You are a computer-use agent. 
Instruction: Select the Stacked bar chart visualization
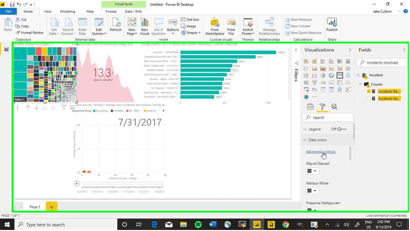tap(306, 61)
